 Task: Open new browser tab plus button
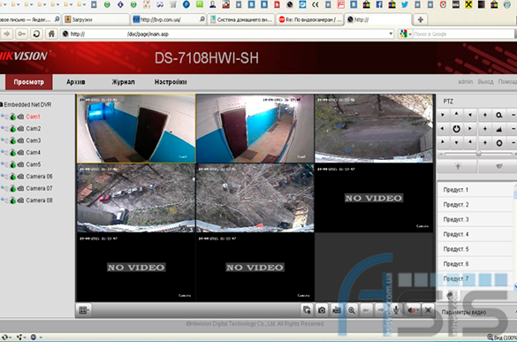pyautogui.click(x=421, y=19)
